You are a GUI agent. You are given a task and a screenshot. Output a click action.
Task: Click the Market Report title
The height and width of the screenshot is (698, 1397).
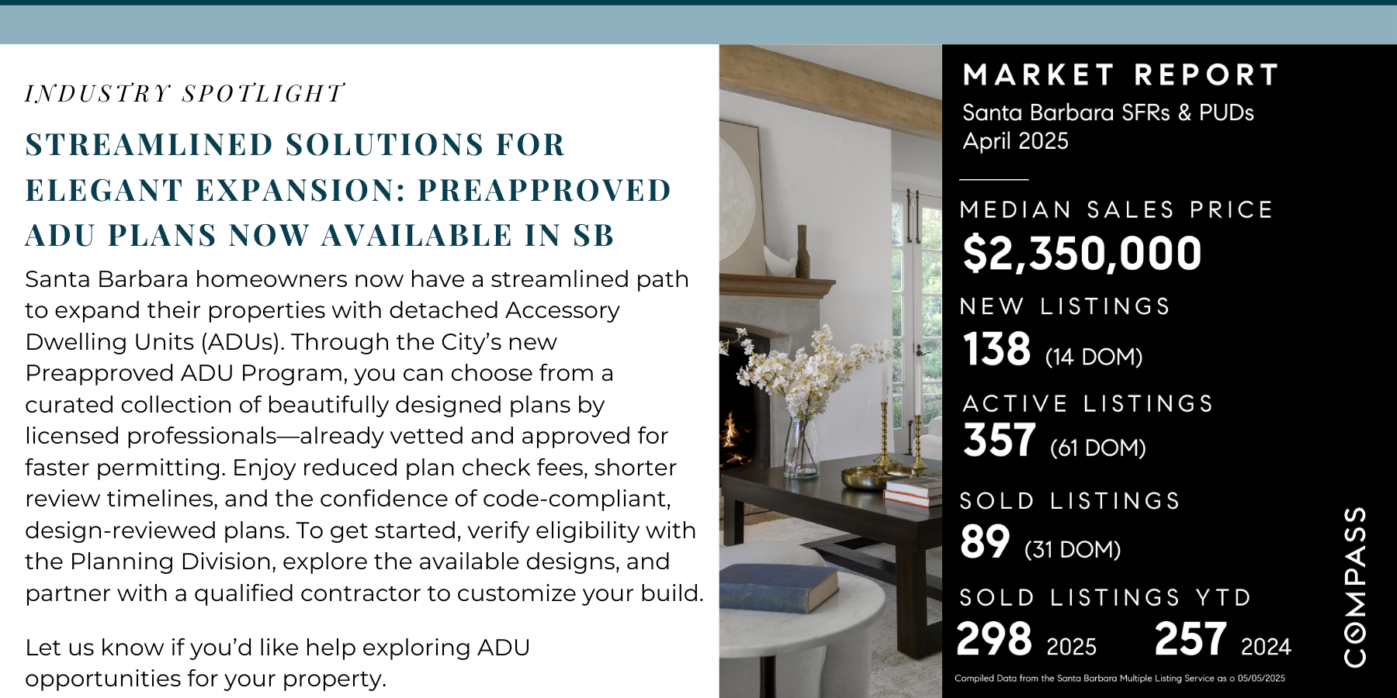click(1121, 75)
